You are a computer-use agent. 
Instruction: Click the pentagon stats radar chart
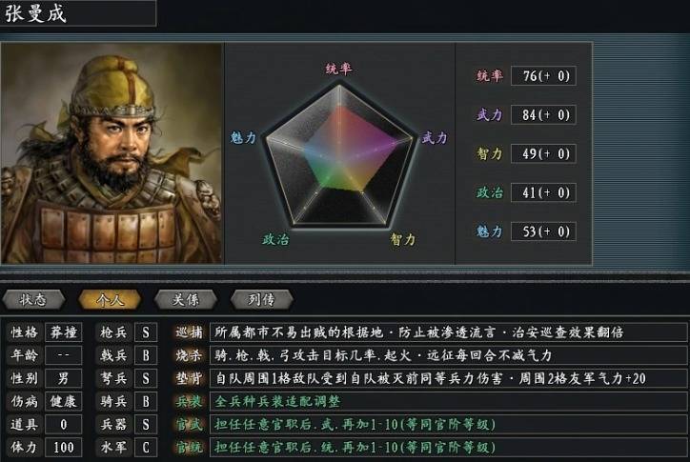tap(338, 152)
